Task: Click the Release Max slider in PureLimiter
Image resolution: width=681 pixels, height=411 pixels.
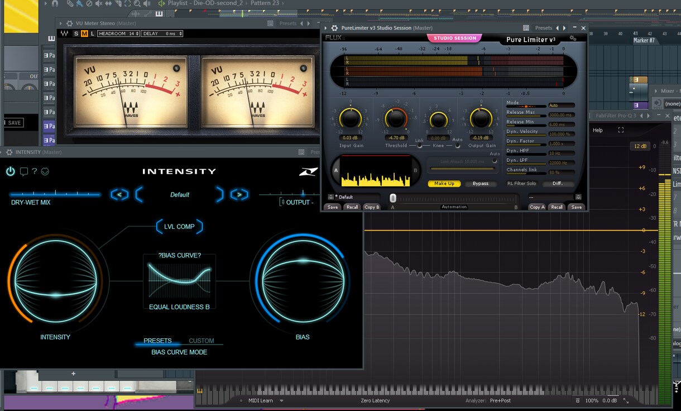Action: (x=526, y=116)
